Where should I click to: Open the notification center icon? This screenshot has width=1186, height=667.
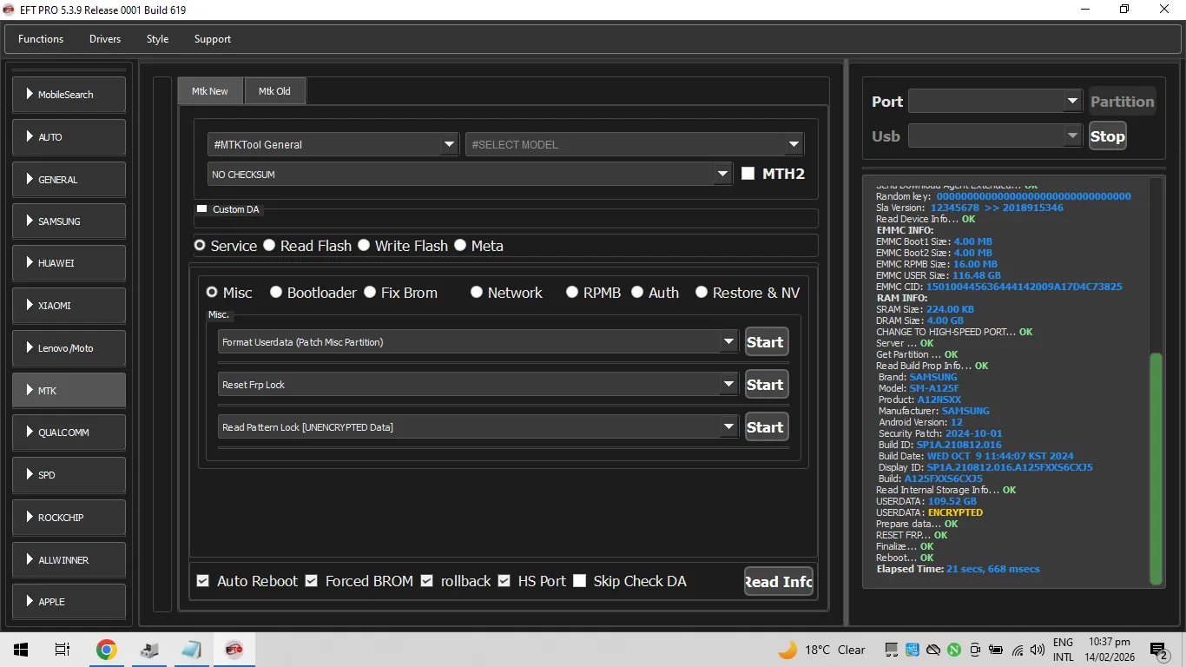tap(1158, 650)
